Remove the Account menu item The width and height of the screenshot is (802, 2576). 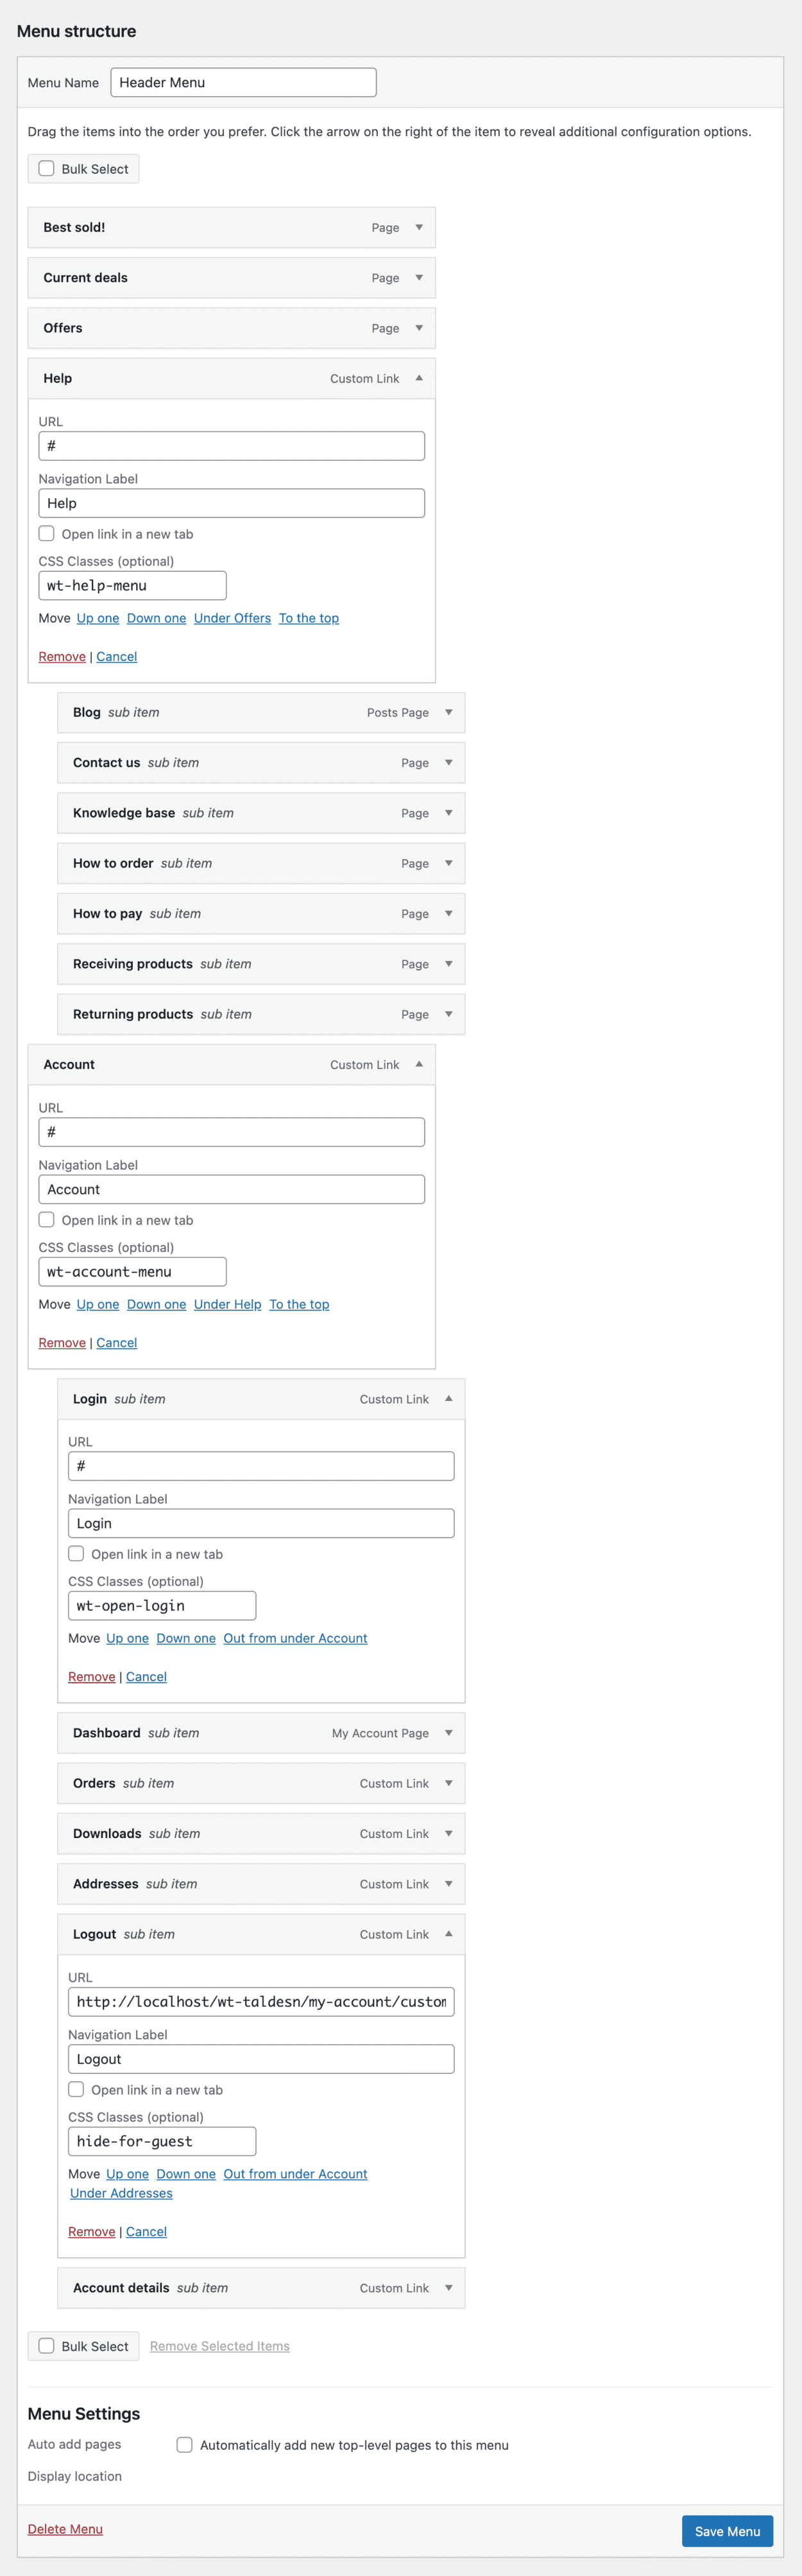point(62,1342)
